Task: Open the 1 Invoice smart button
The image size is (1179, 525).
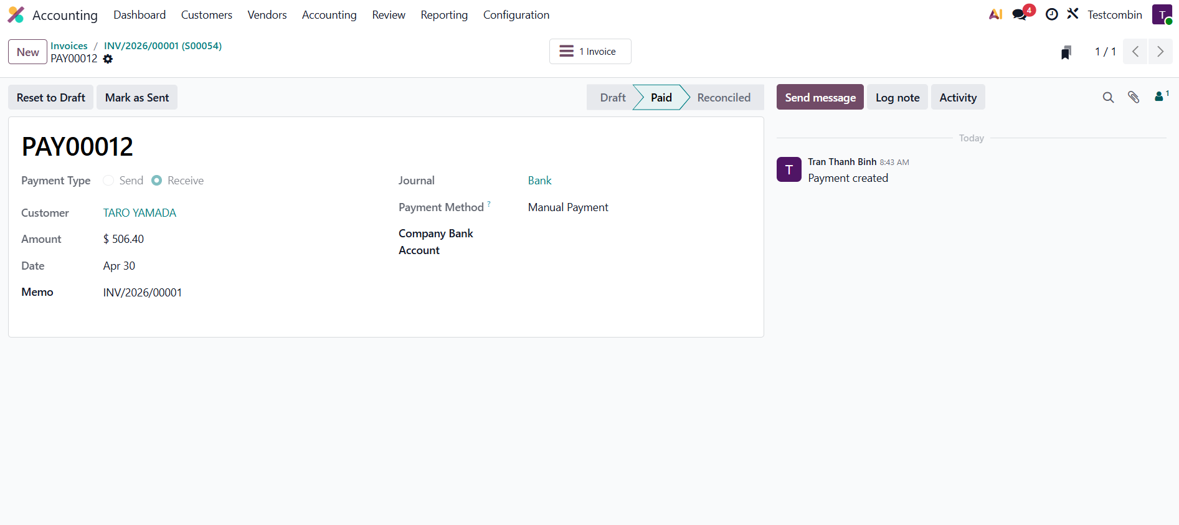Action: [590, 52]
